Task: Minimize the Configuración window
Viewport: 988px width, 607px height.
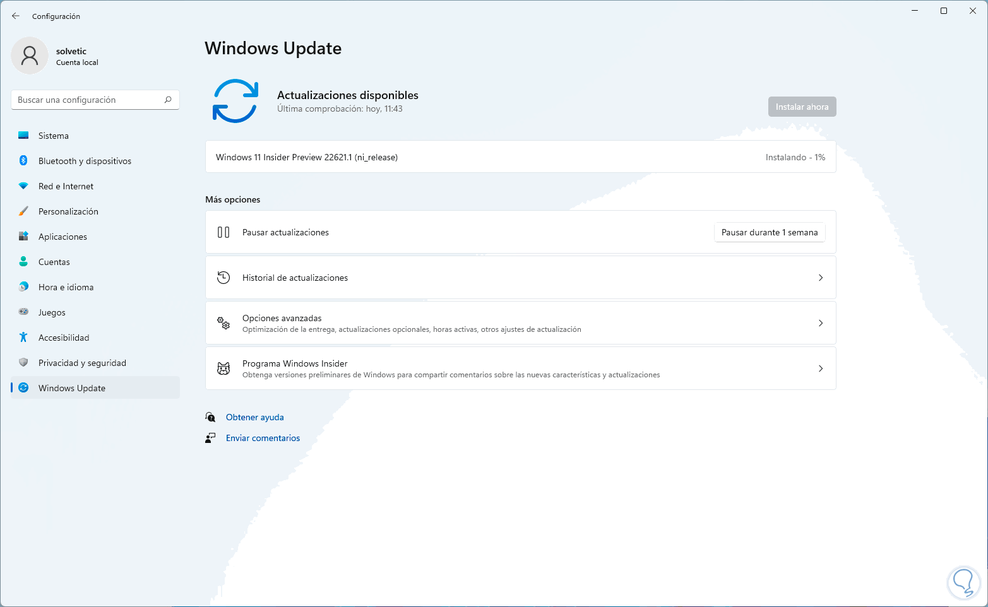Action: click(x=915, y=11)
